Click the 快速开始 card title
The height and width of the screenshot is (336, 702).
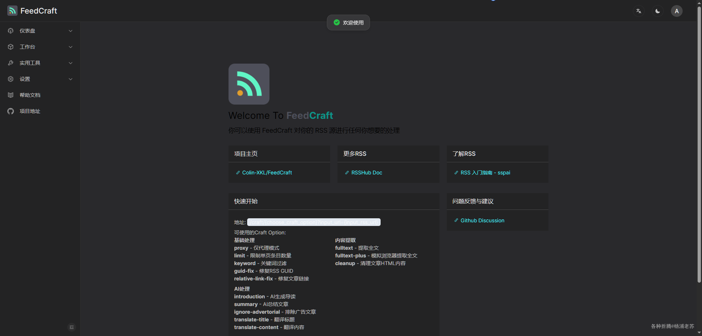(x=246, y=201)
